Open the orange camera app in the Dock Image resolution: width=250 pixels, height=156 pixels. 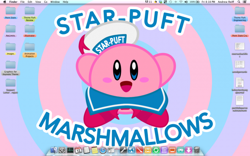(147, 150)
